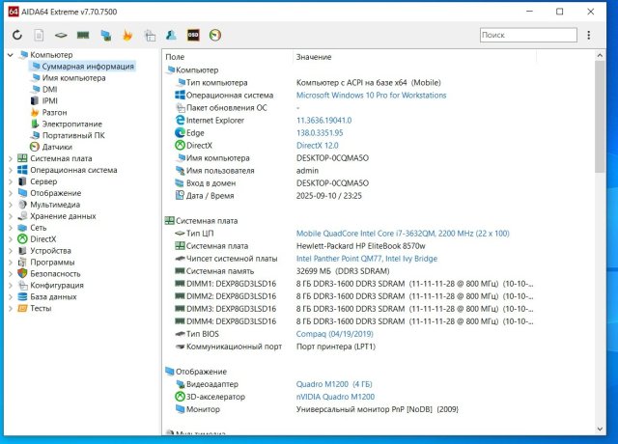Click the vertical scrollbar thumb
618x444 pixels.
click(x=600, y=117)
